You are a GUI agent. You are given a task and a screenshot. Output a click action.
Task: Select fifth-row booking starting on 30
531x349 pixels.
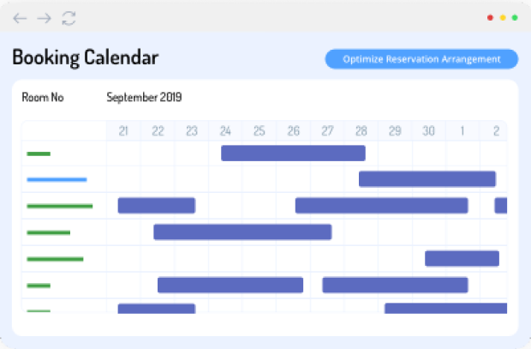pyautogui.click(x=462, y=259)
